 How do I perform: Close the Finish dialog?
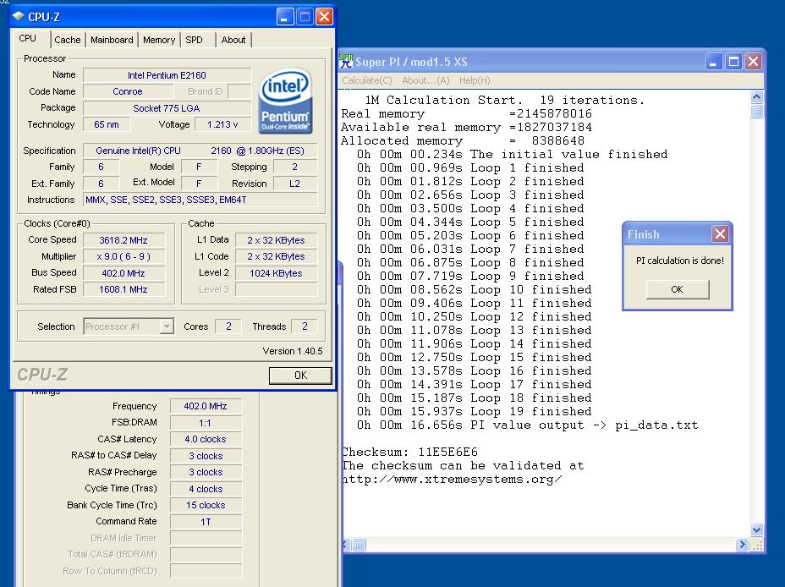click(x=720, y=233)
